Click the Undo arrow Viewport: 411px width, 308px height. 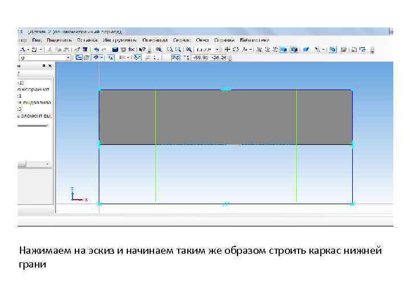click(x=96, y=49)
